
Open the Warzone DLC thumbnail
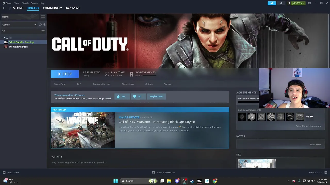click(257, 164)
